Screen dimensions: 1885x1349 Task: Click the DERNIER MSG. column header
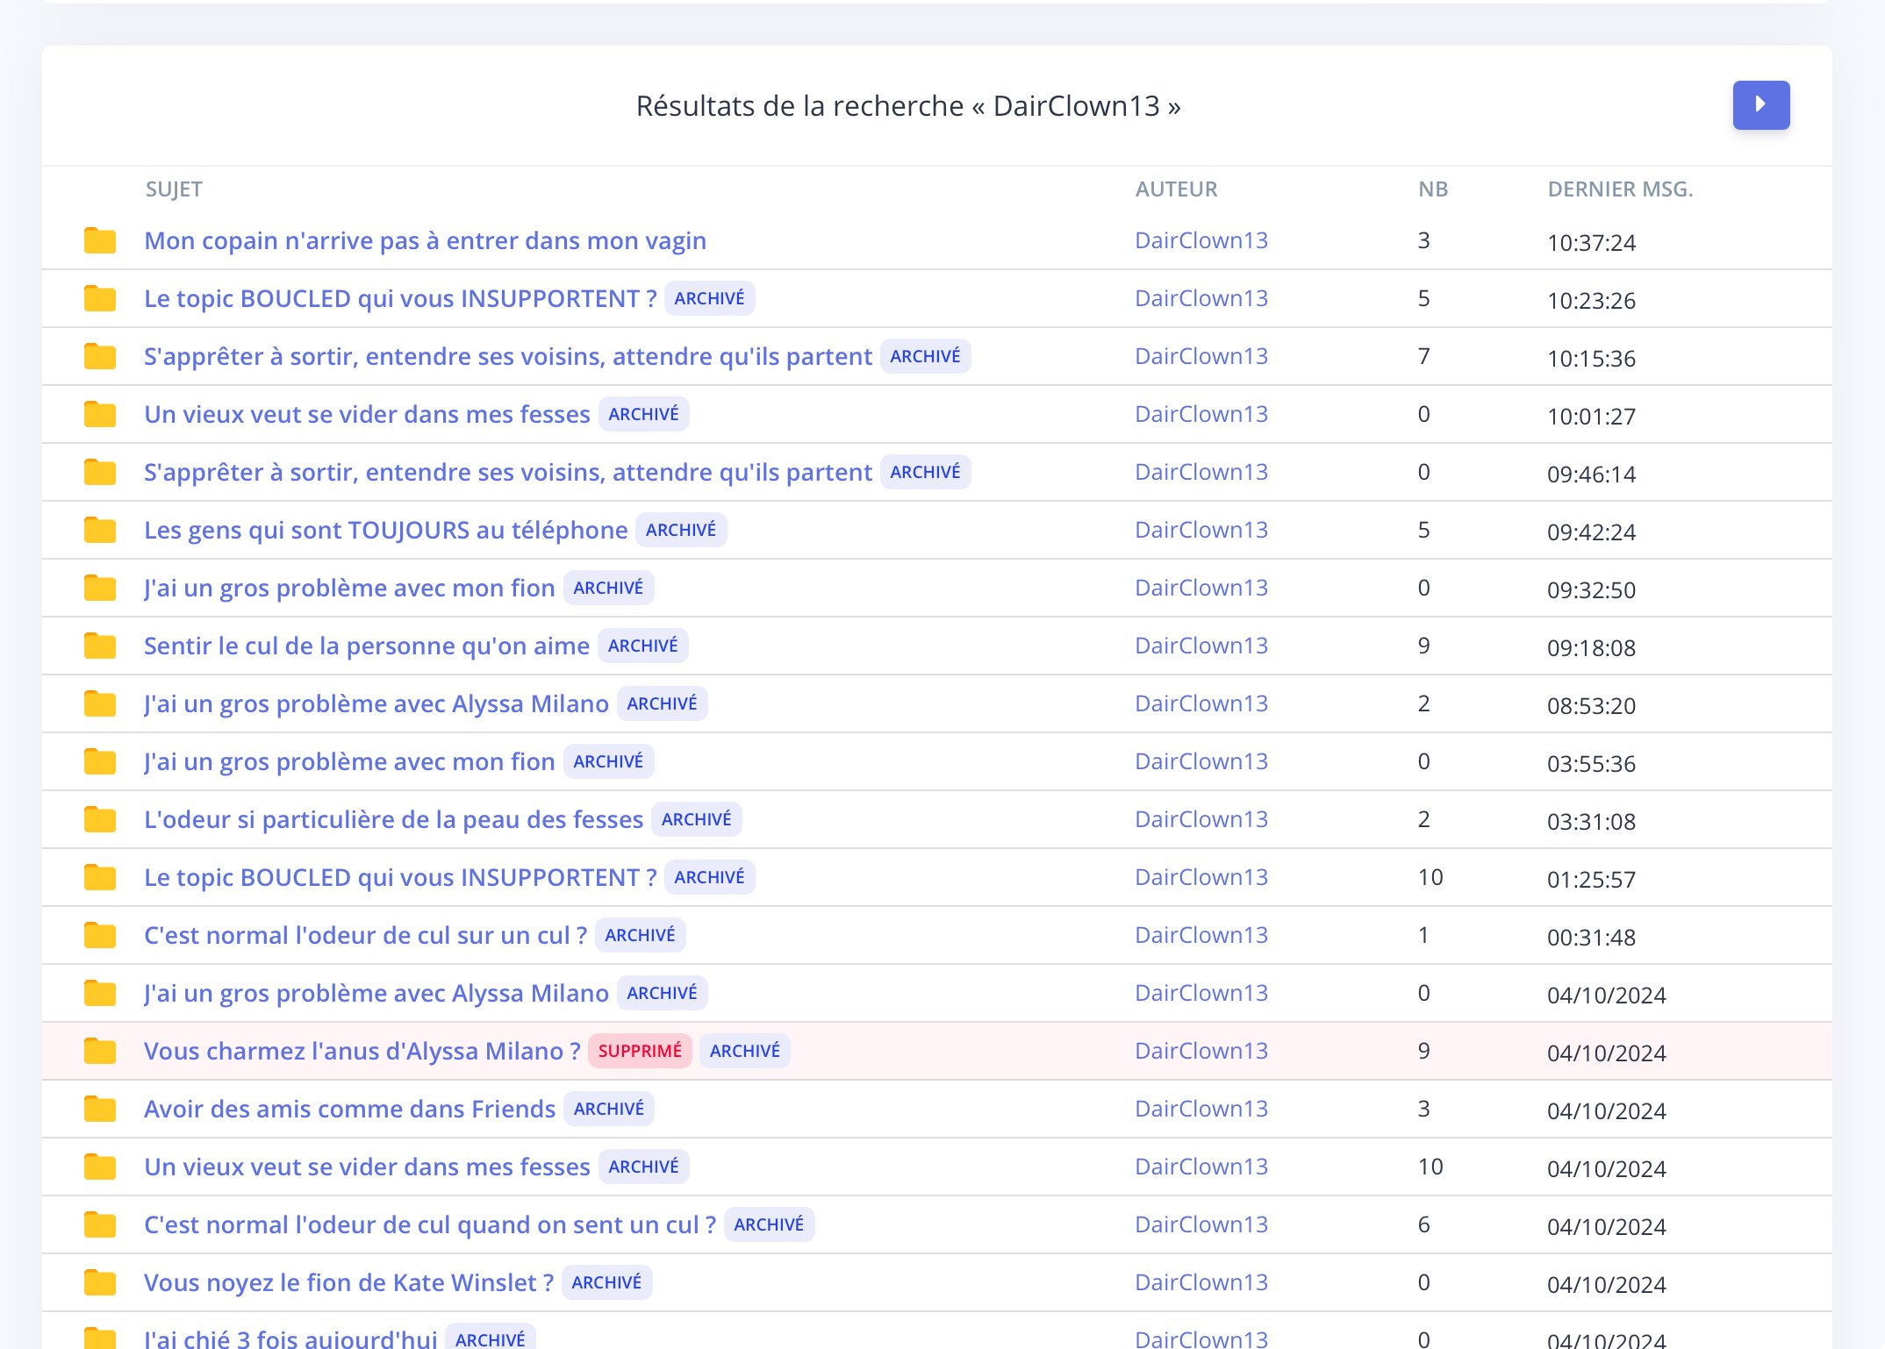[1620, 189]
